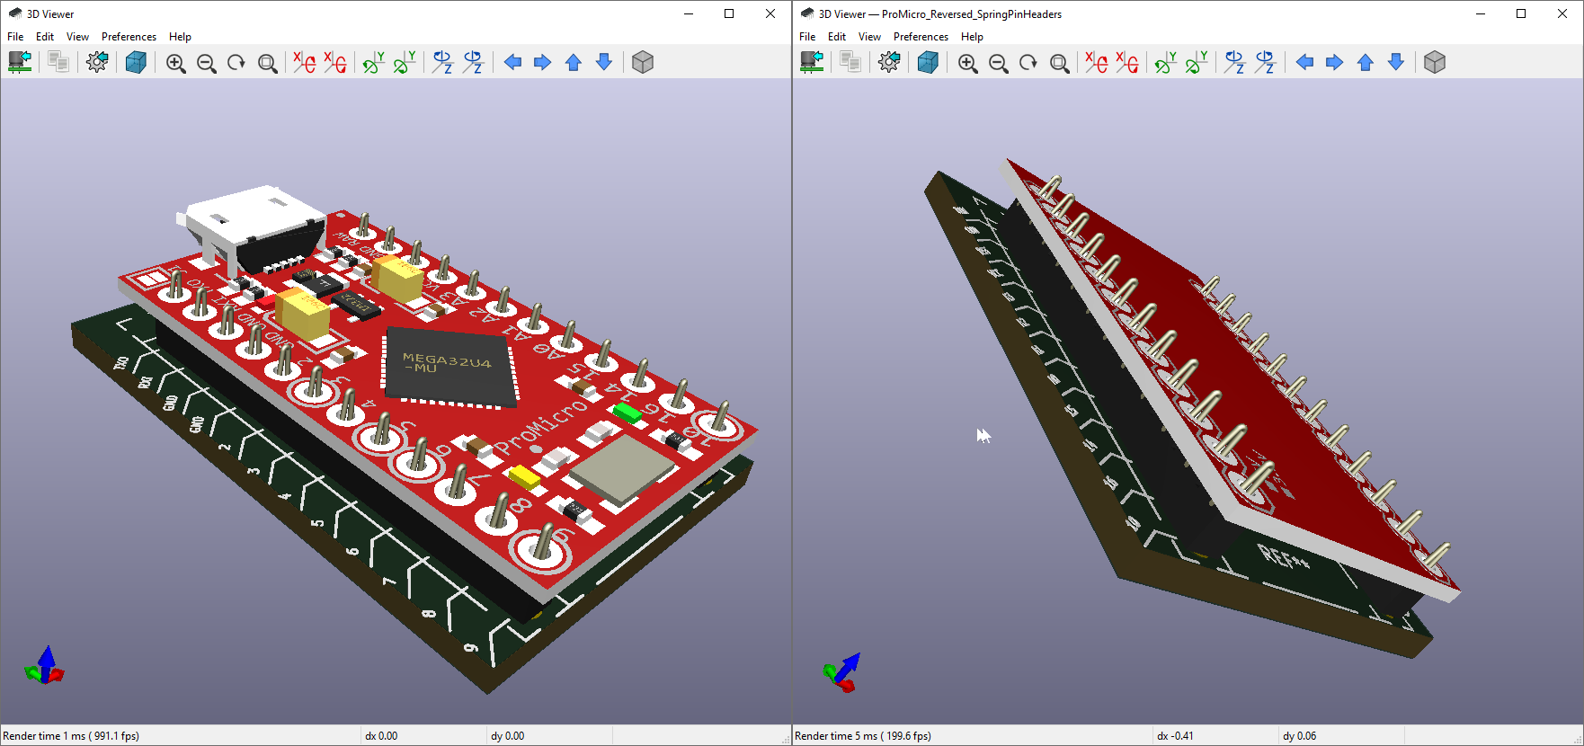Move board up arrow in left viewer
The height and width of the screenshot is (746, 1584).
tap(574, 62)
